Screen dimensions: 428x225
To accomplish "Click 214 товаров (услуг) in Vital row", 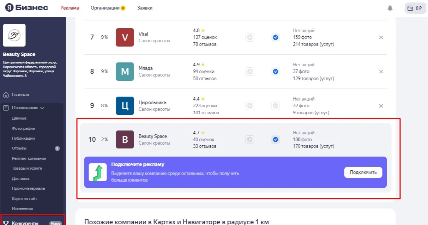I will (314, 44).
